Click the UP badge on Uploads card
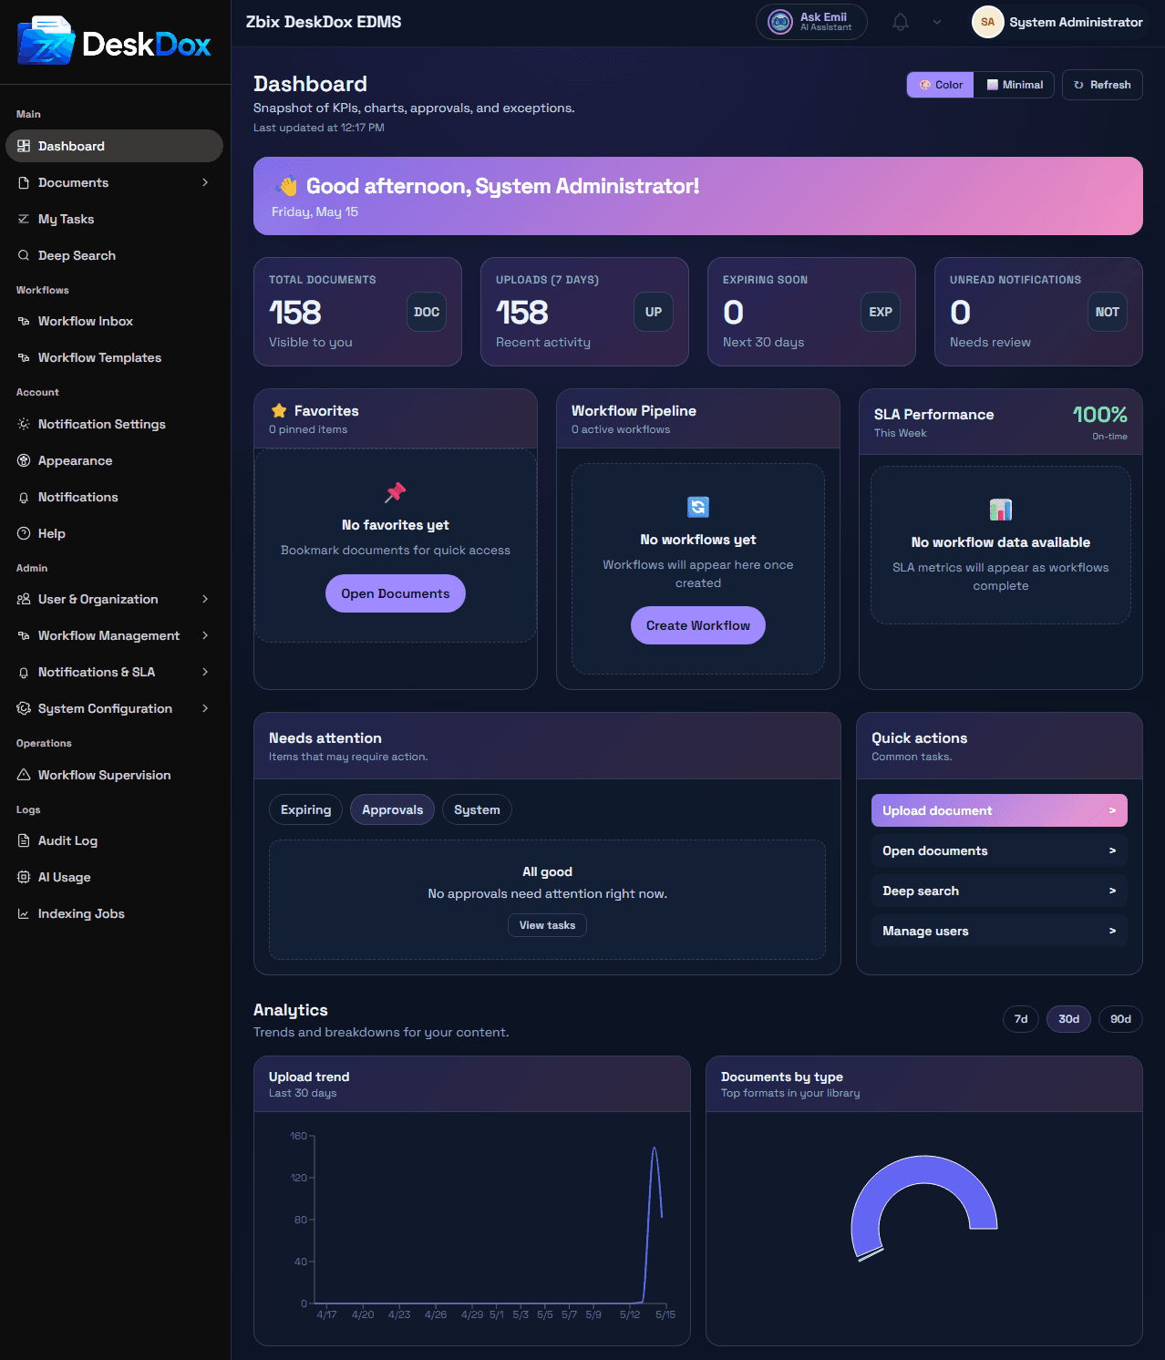Screen dimensions: 1165x1360 (654, 312)
